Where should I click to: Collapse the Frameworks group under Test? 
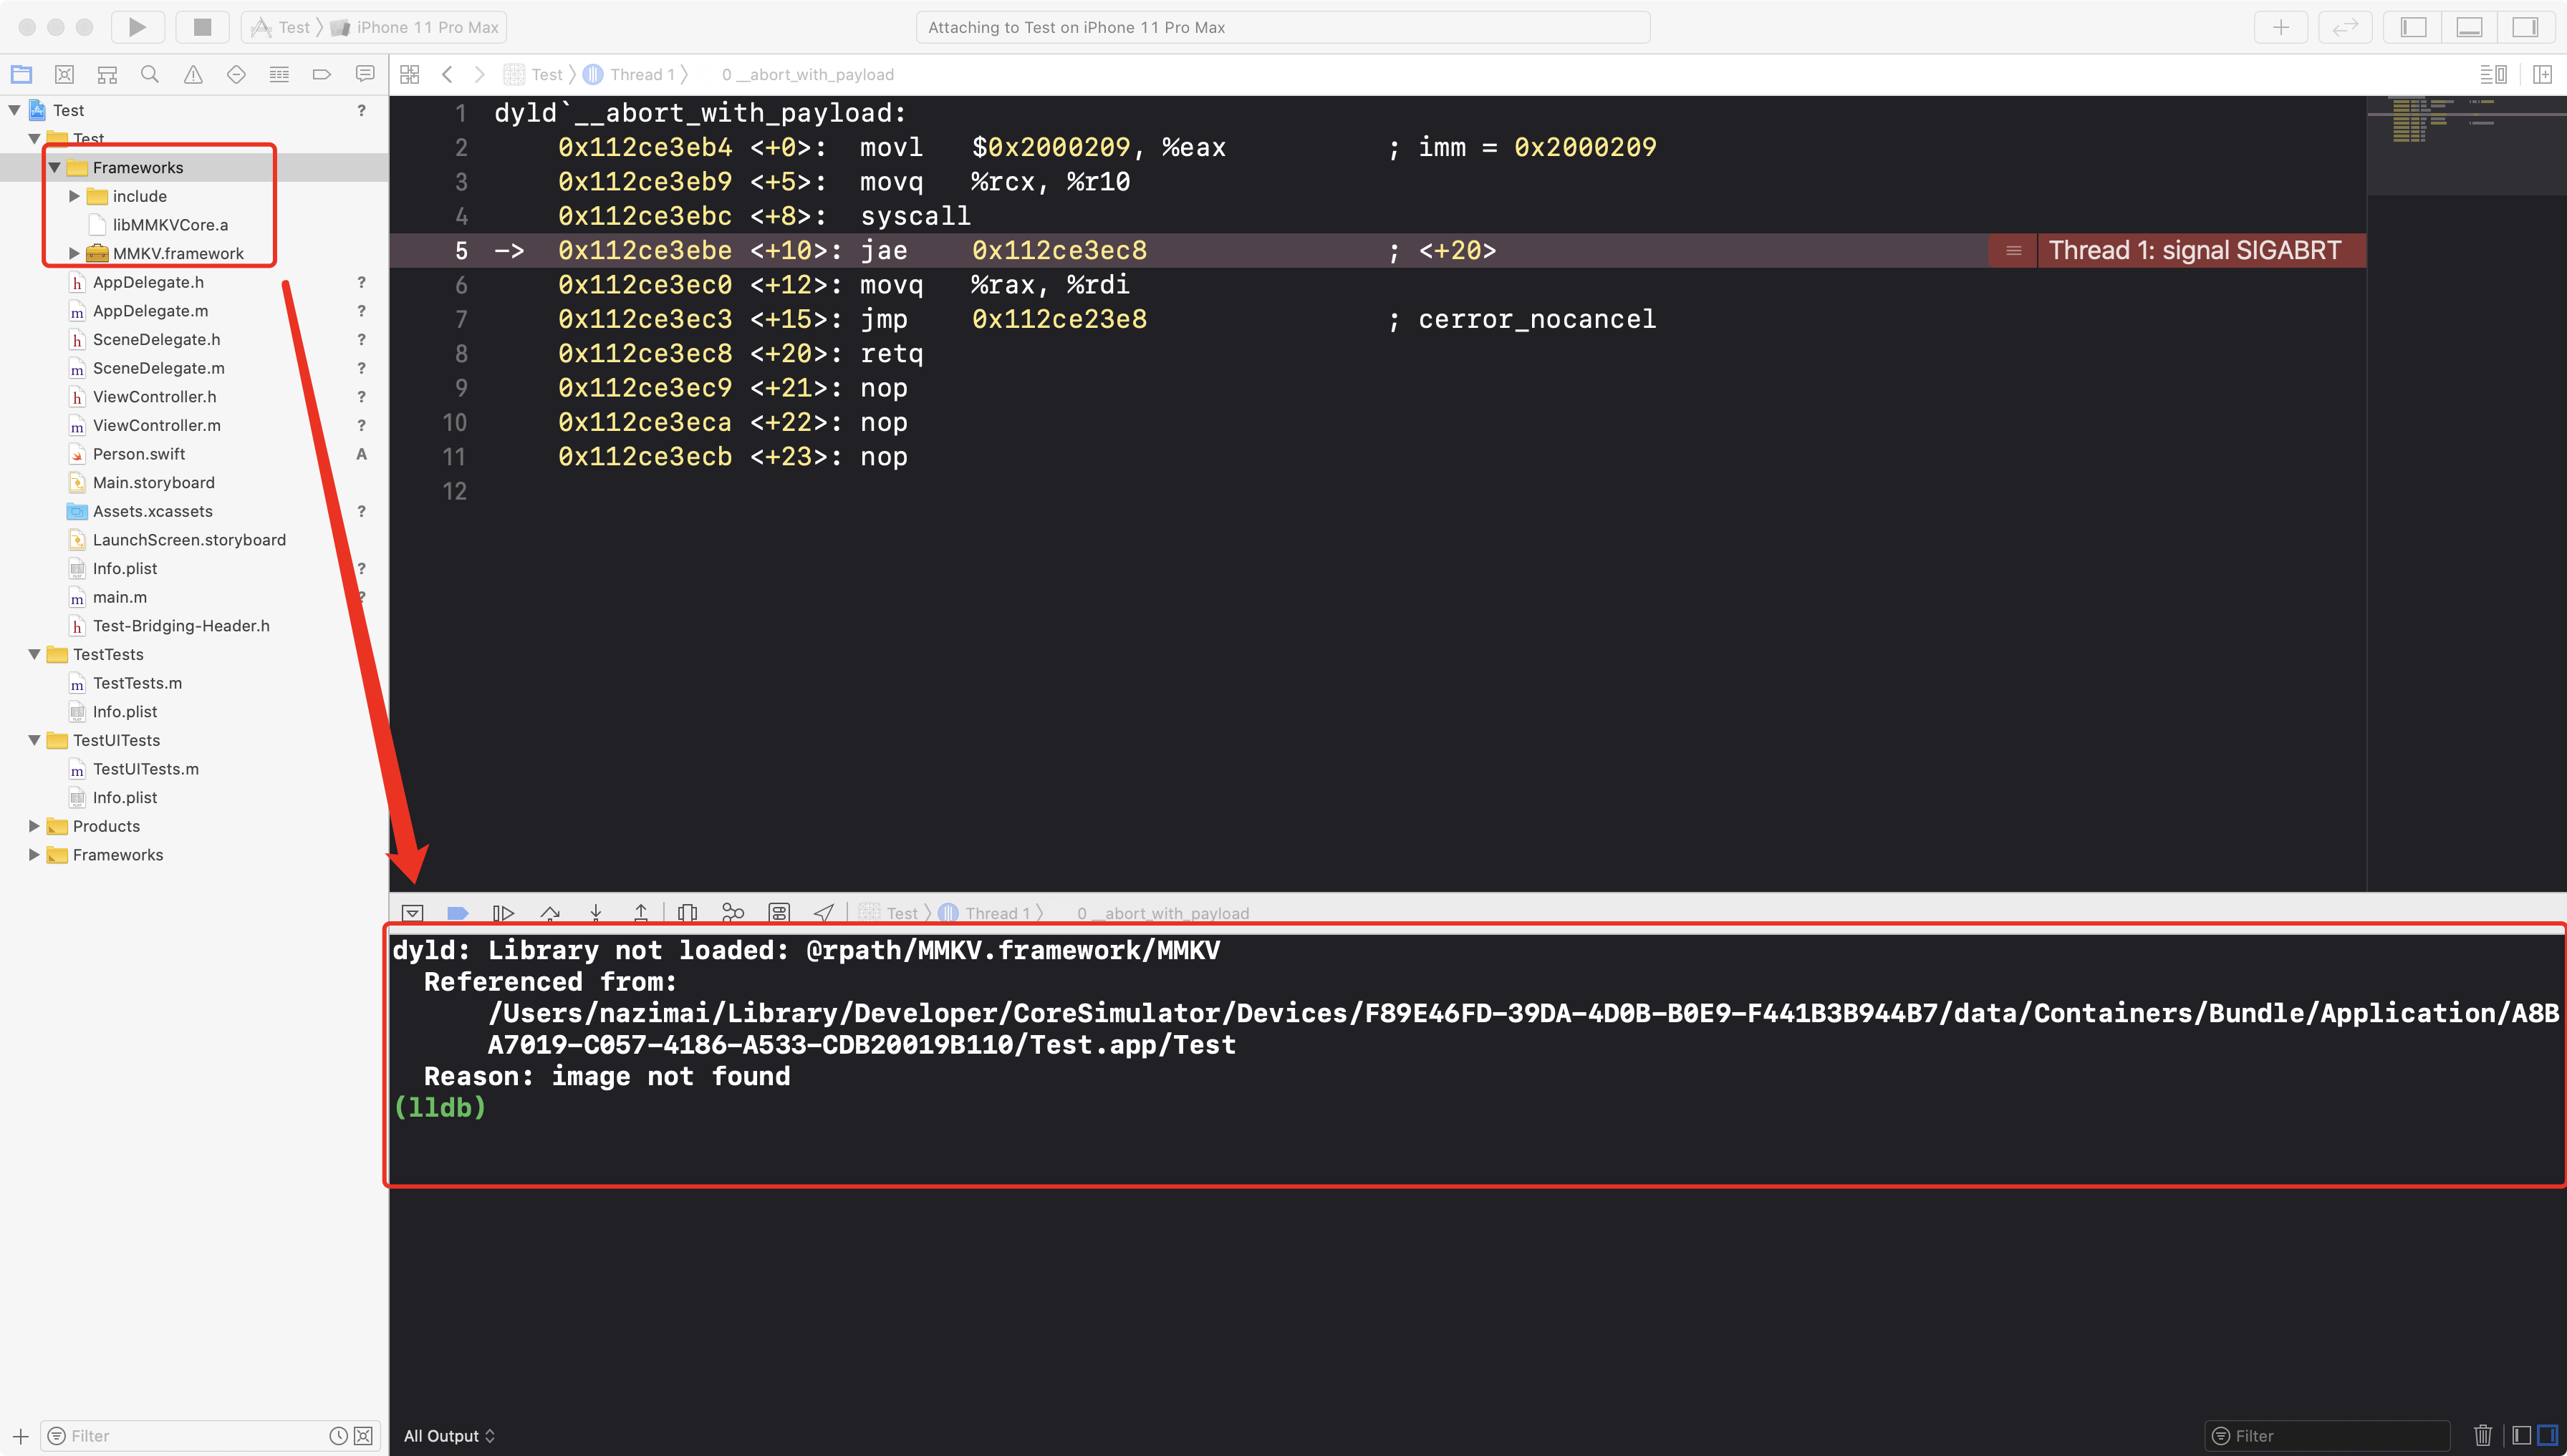coord(55,167)
